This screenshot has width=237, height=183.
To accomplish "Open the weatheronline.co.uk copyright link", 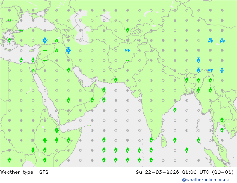I will click(206, 180).
